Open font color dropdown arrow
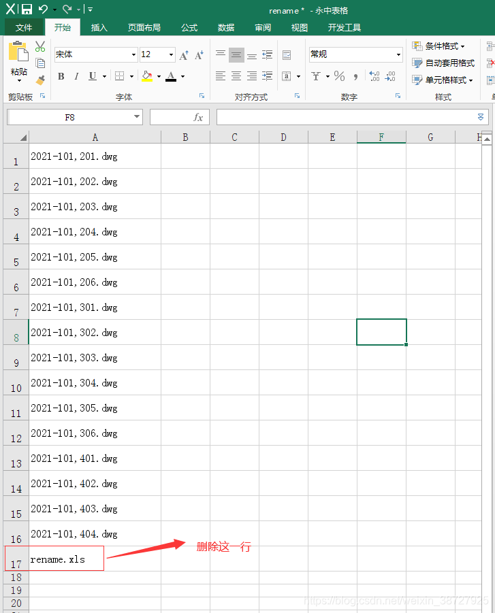This screenshot has height=613, width=495. click(182, 76)
